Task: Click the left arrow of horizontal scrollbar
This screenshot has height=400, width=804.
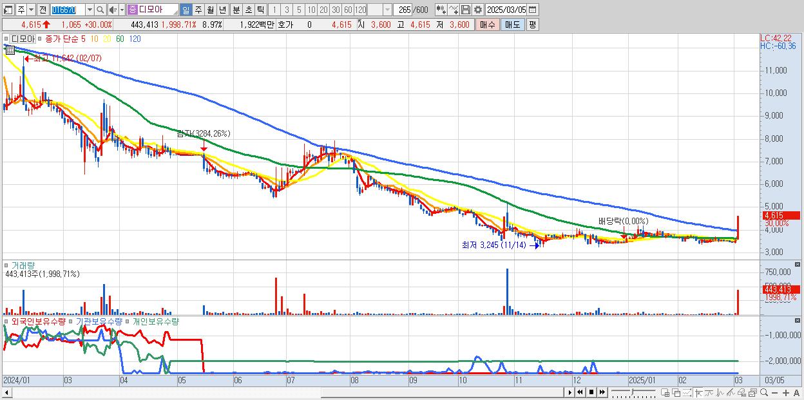Action: point(7,392)
